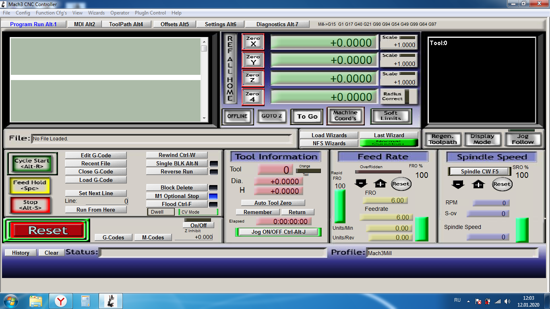Click the down arrow of the G-code scrollbar
550x309 pixels.
point(204,118)
